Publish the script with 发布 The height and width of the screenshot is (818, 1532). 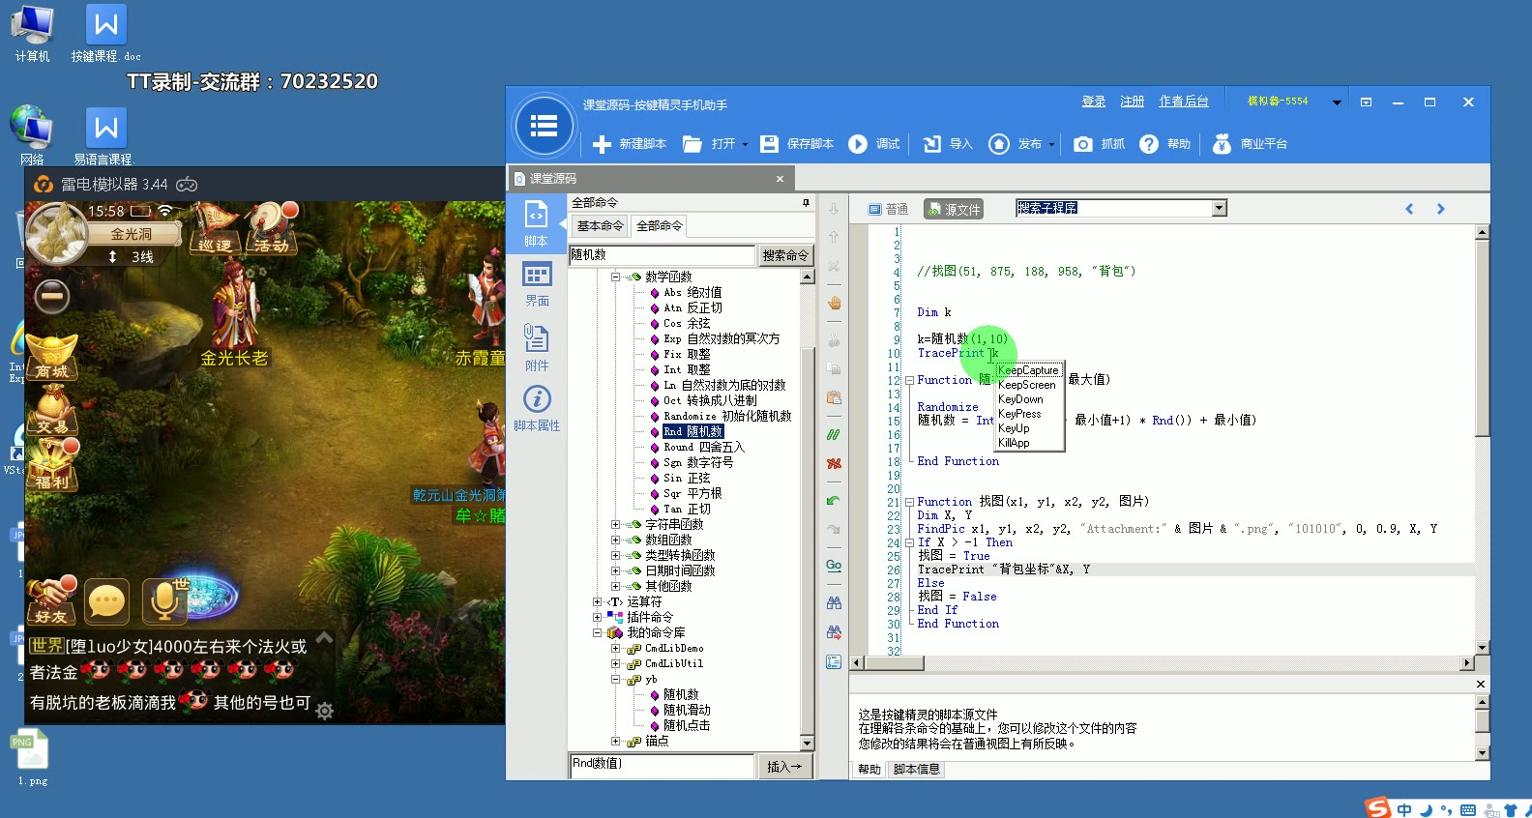[1016, 144]
